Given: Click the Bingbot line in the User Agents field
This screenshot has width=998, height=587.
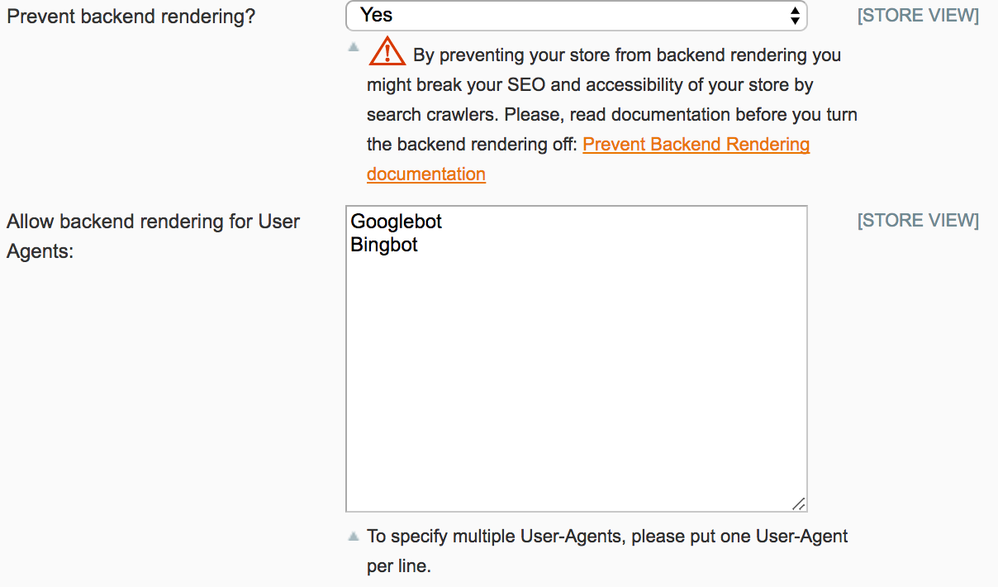Looking at the screenshot, I should click(x=384, y=245).
